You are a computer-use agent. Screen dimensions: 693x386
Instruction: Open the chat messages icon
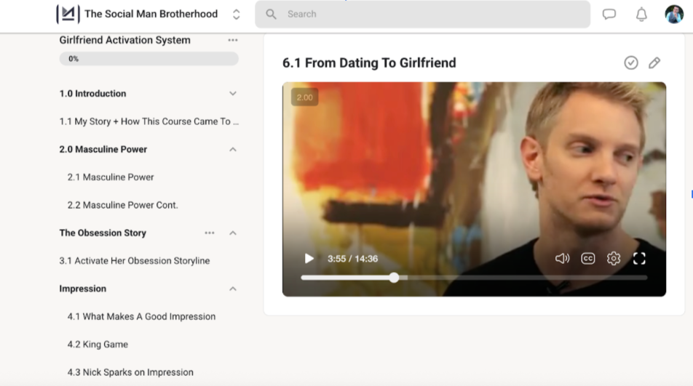tap(609, 14)
